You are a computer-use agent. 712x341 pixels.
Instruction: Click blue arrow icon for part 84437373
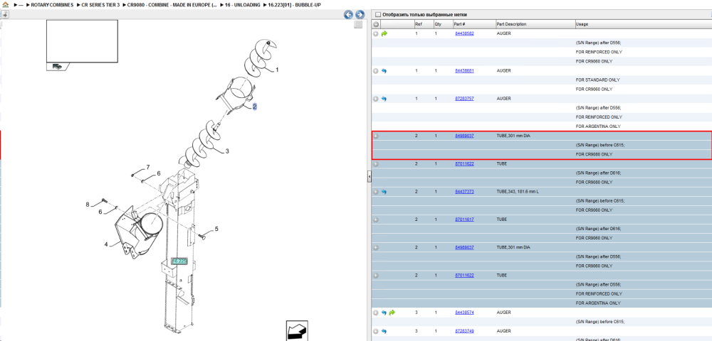384,192
